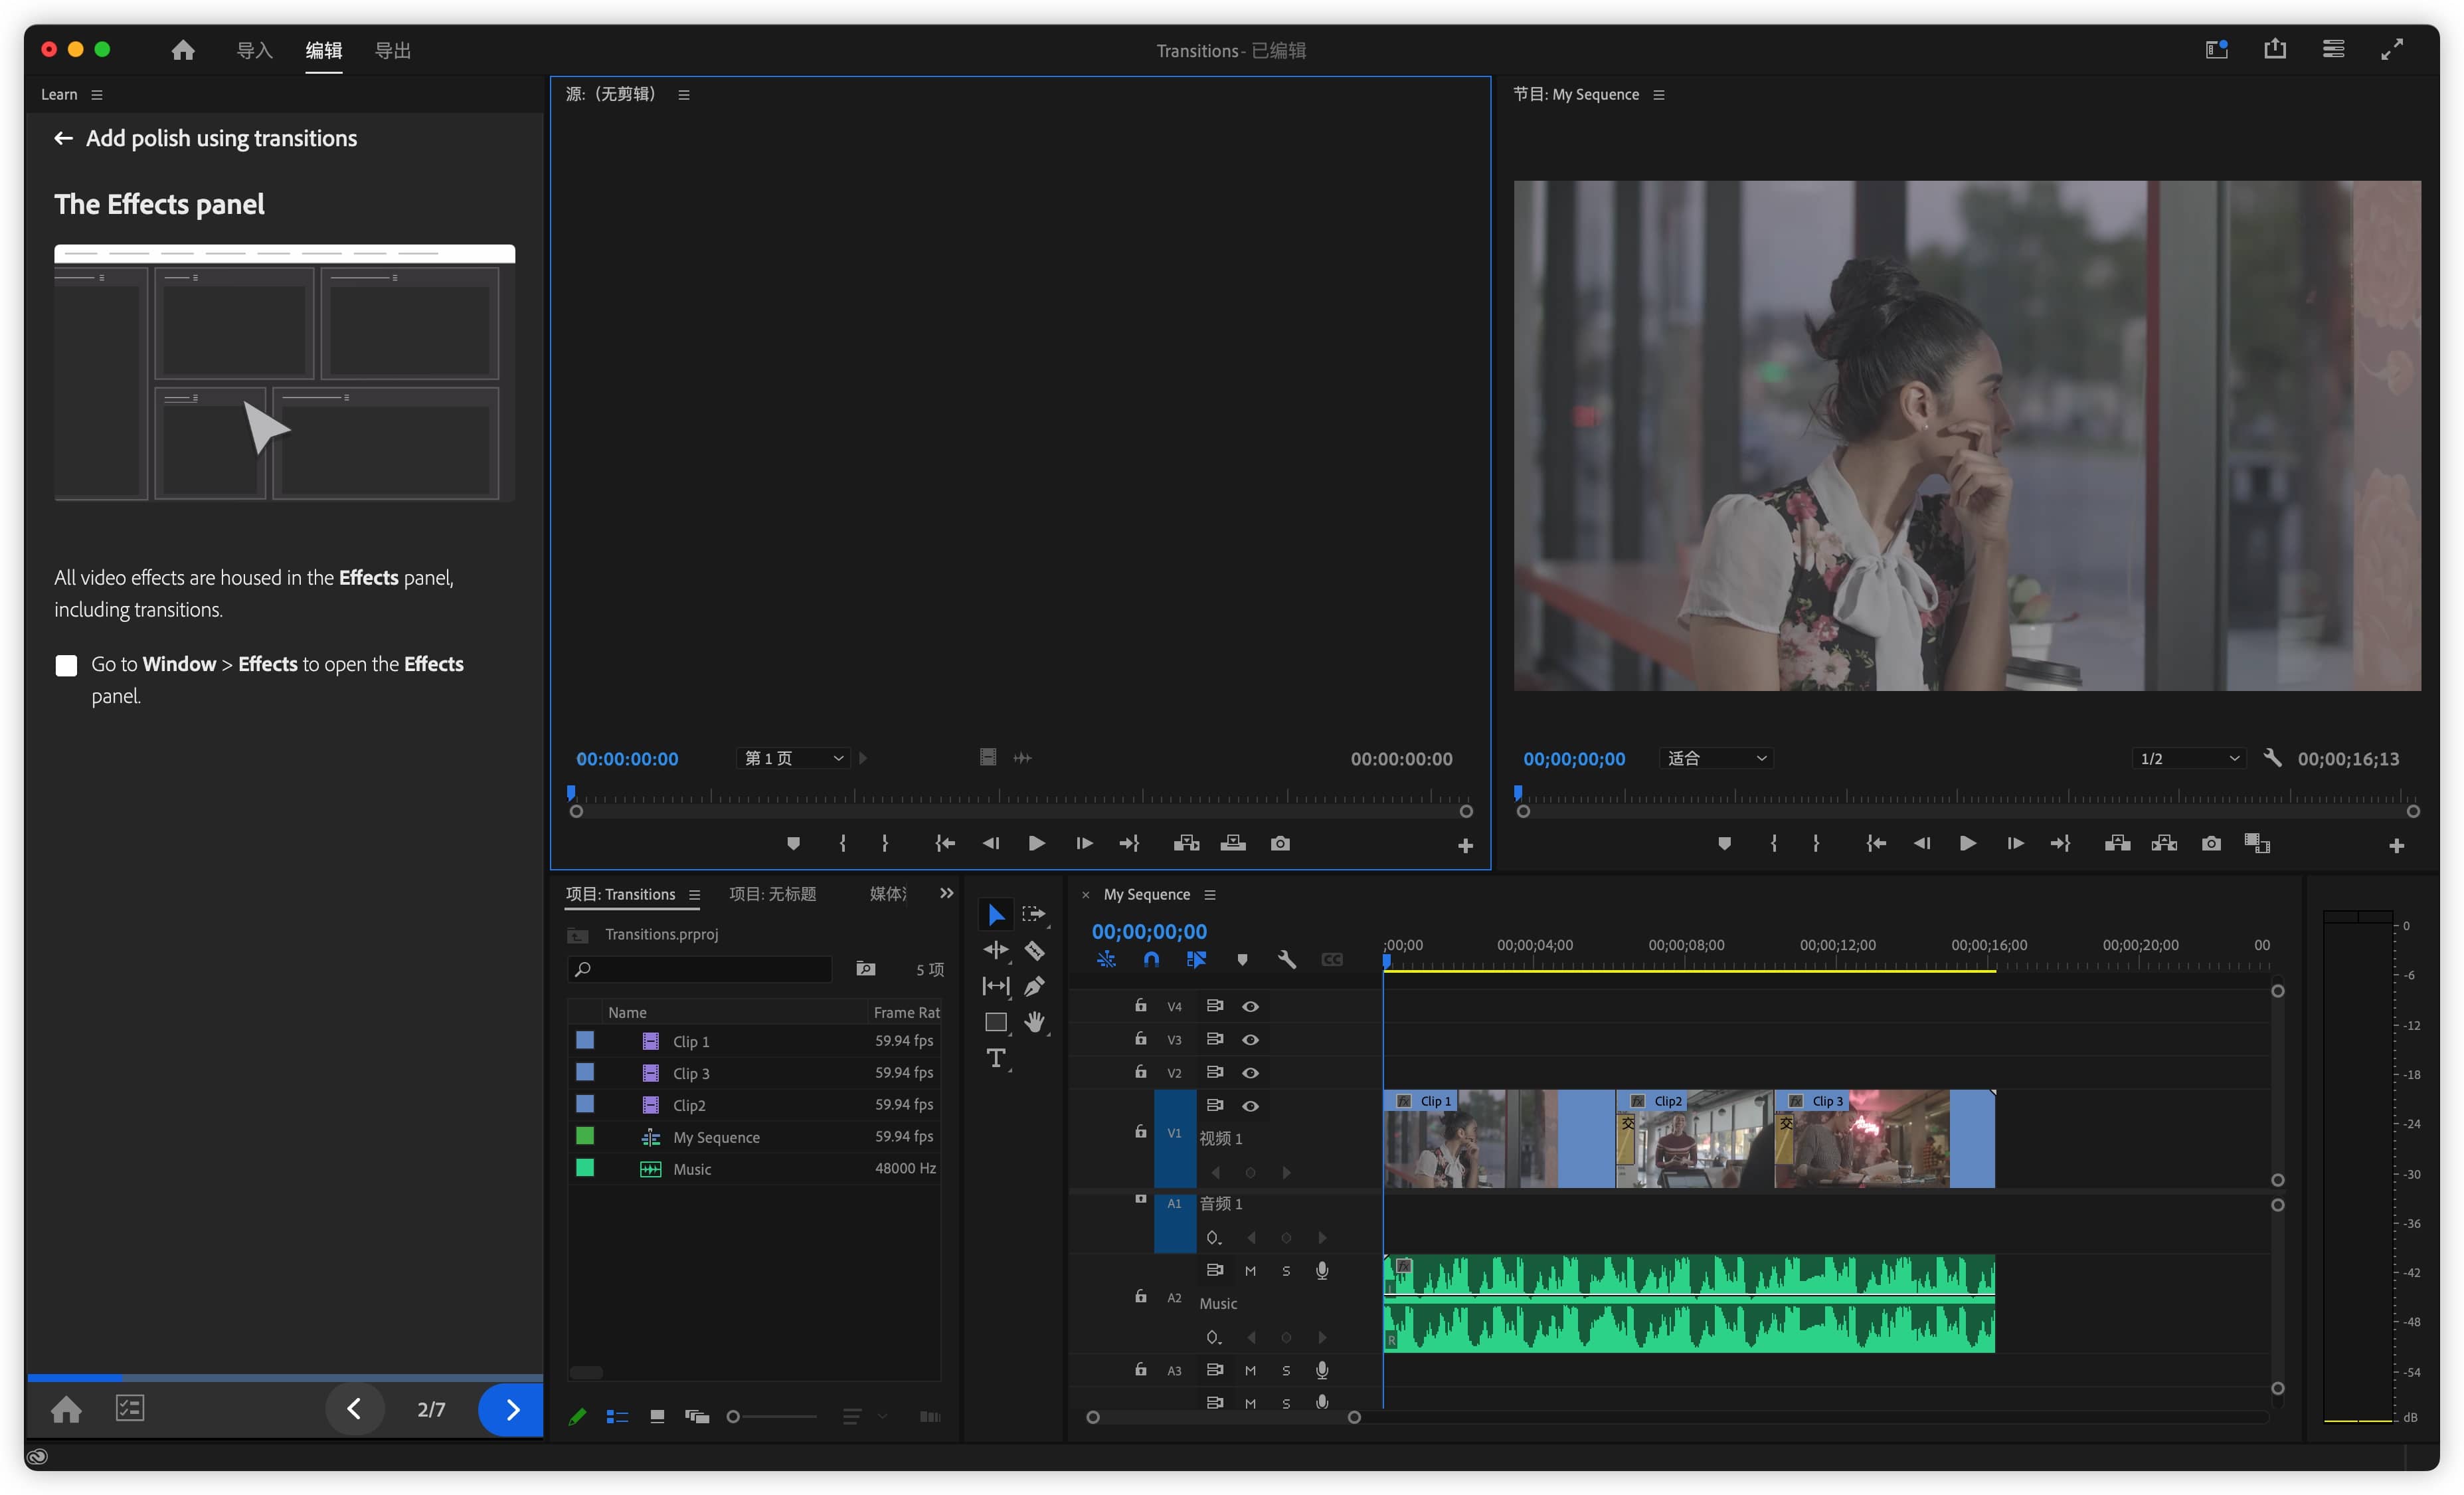This screenshot has height=1495, width=2464.
Task: Click My Sequence green label swatch
Action: pos(585,1136)
